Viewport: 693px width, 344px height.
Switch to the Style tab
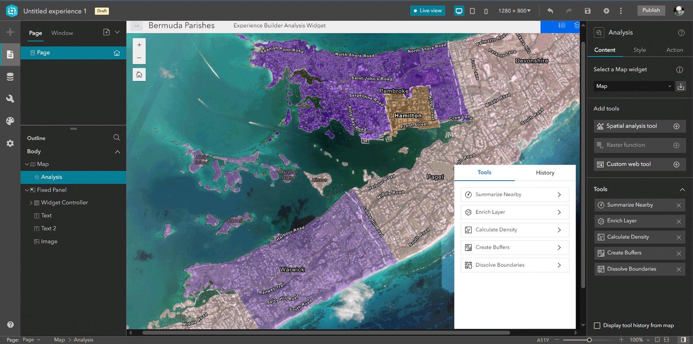click(x=639, y=50)
